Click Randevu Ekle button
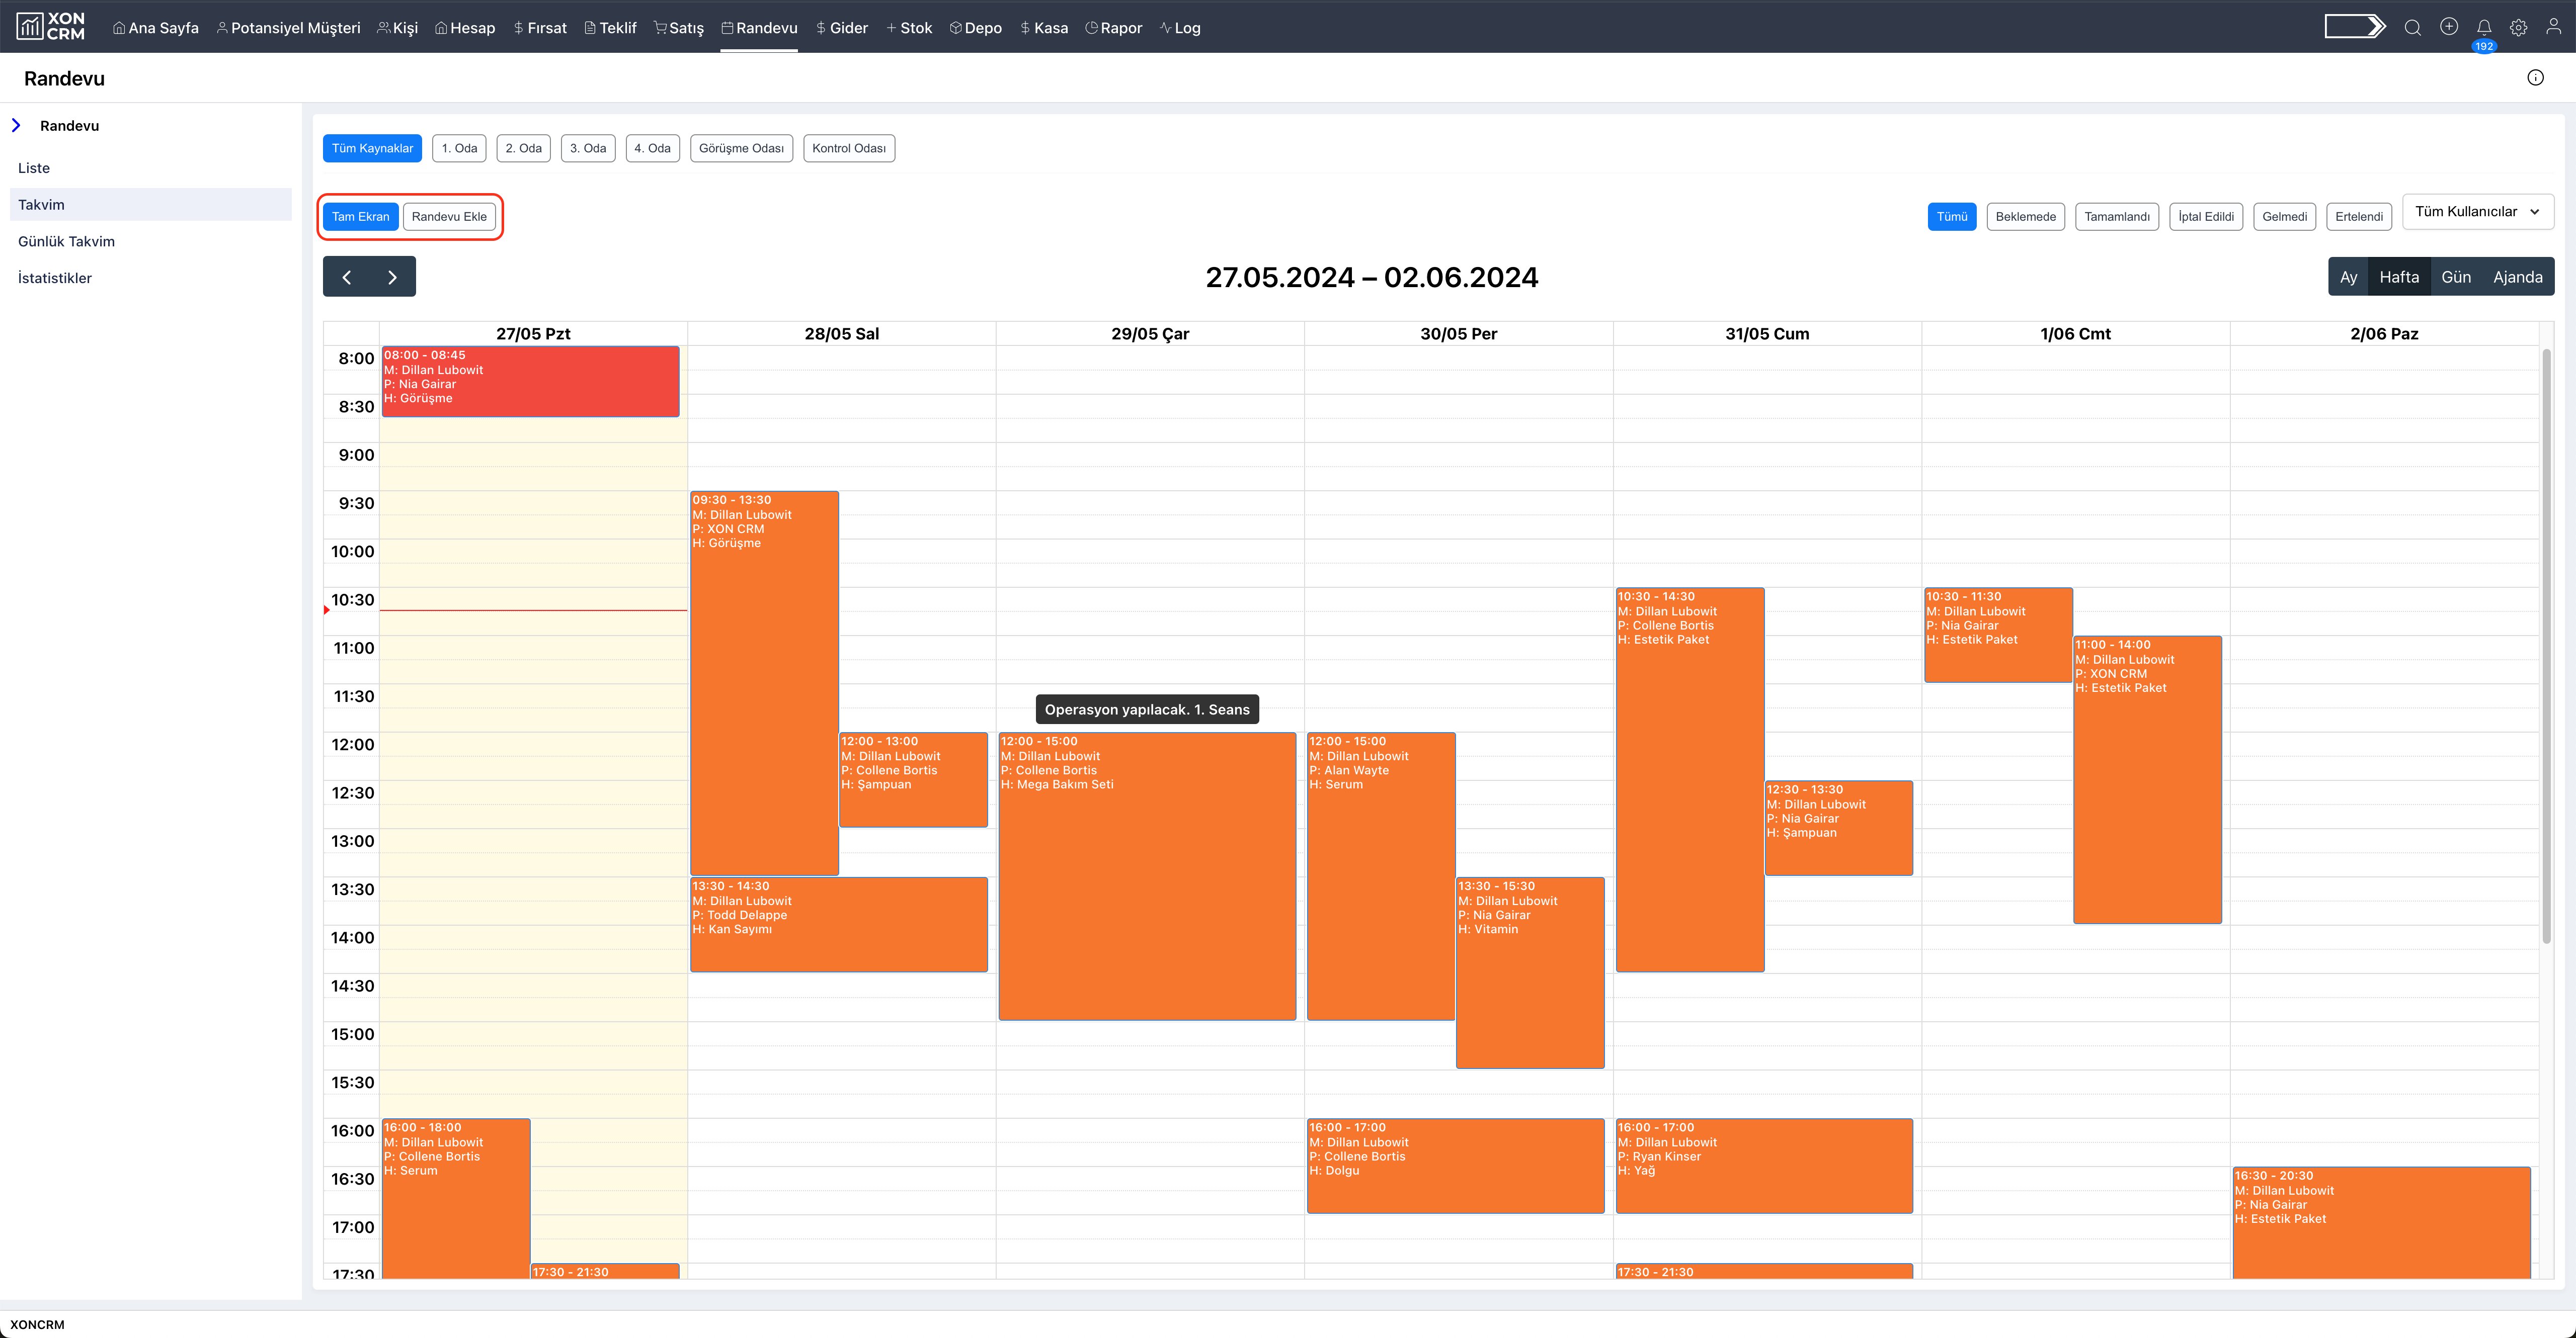 (x=449, y=217)
